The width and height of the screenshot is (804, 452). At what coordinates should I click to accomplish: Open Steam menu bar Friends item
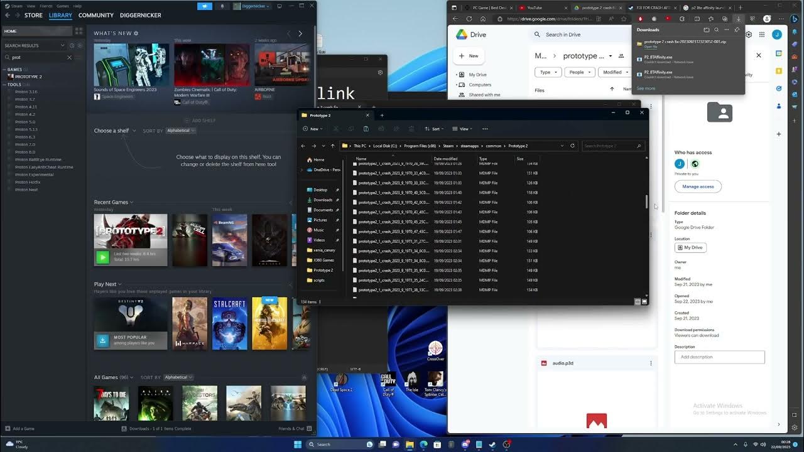46,6
